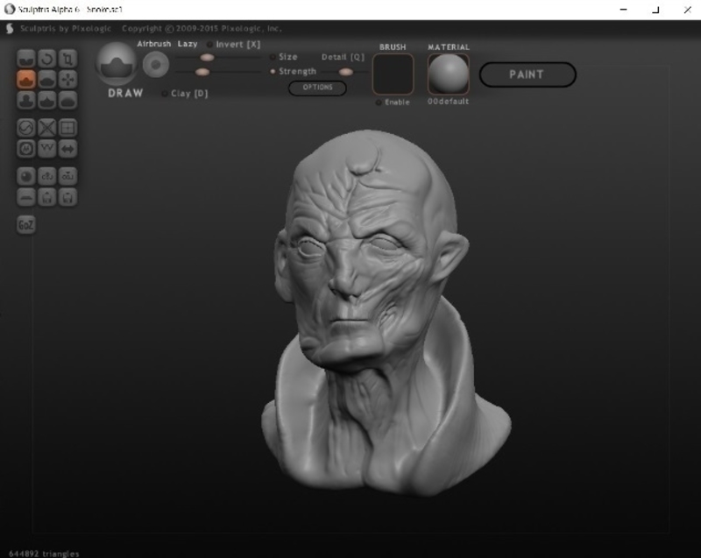
Task: Click the Save file icon
Action: tap(67, 197)
